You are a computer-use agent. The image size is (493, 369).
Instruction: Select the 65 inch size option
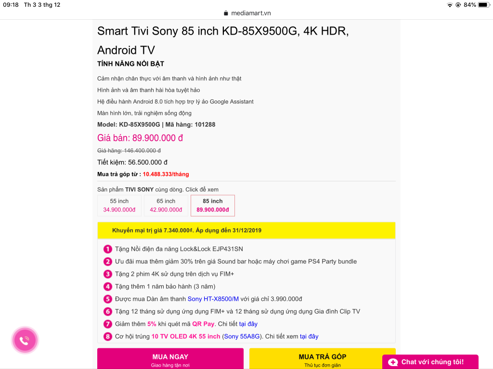click(166, 206)
